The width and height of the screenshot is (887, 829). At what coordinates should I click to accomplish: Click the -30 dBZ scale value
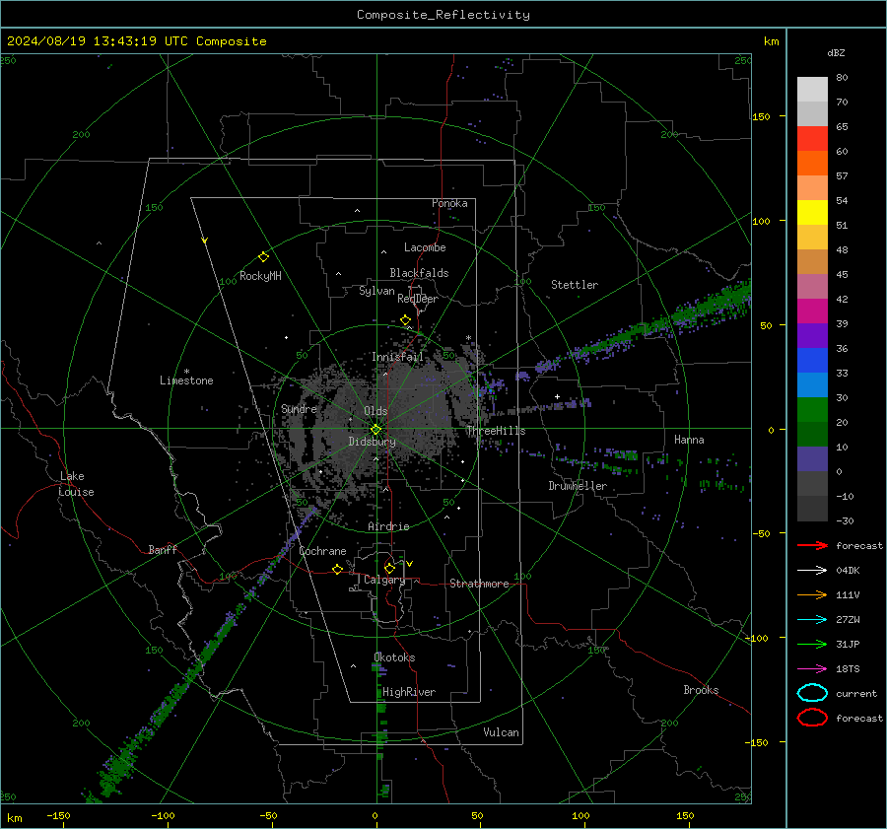[845, 520]
